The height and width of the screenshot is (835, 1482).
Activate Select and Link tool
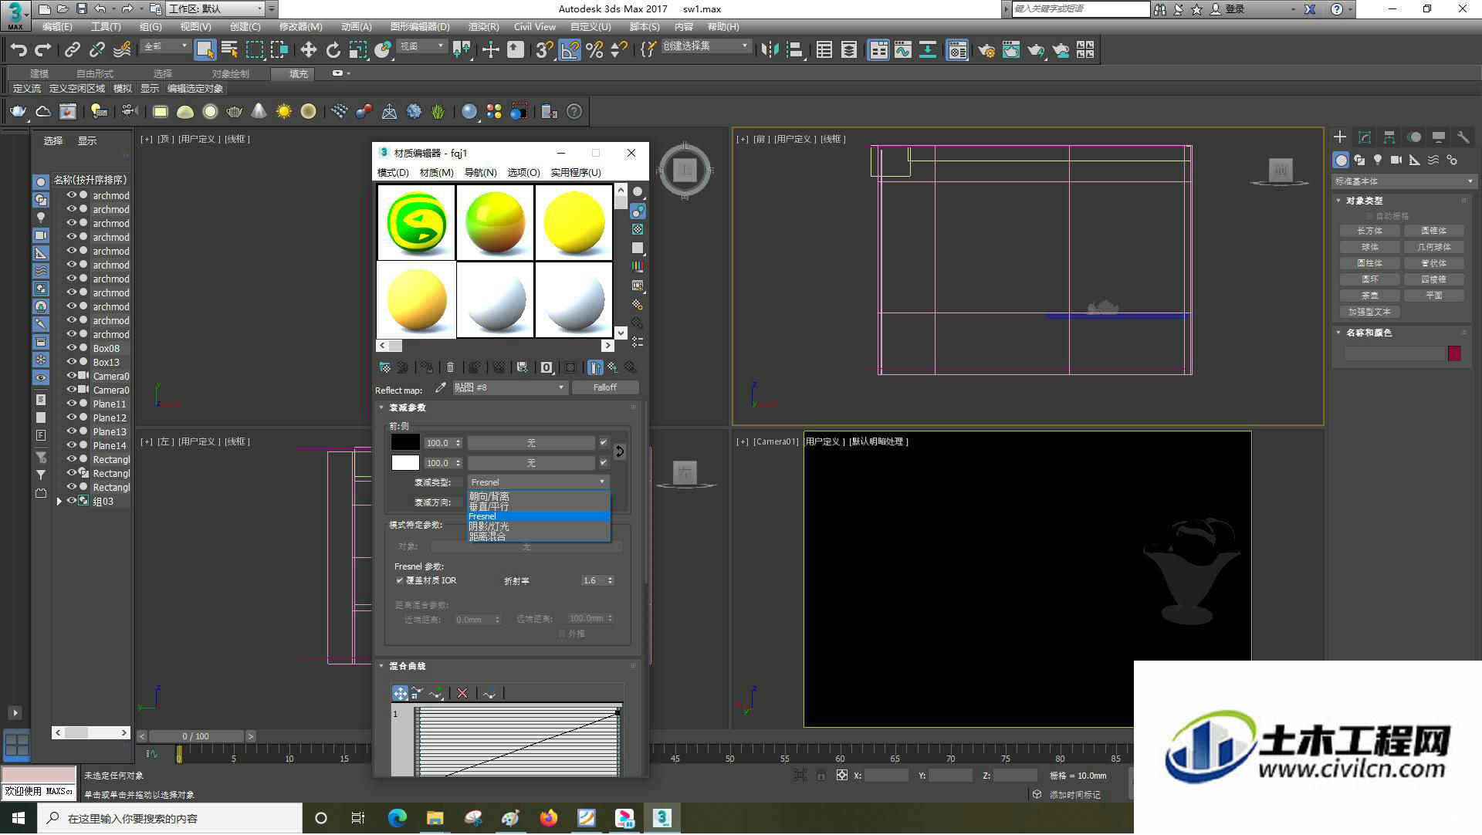73,50
